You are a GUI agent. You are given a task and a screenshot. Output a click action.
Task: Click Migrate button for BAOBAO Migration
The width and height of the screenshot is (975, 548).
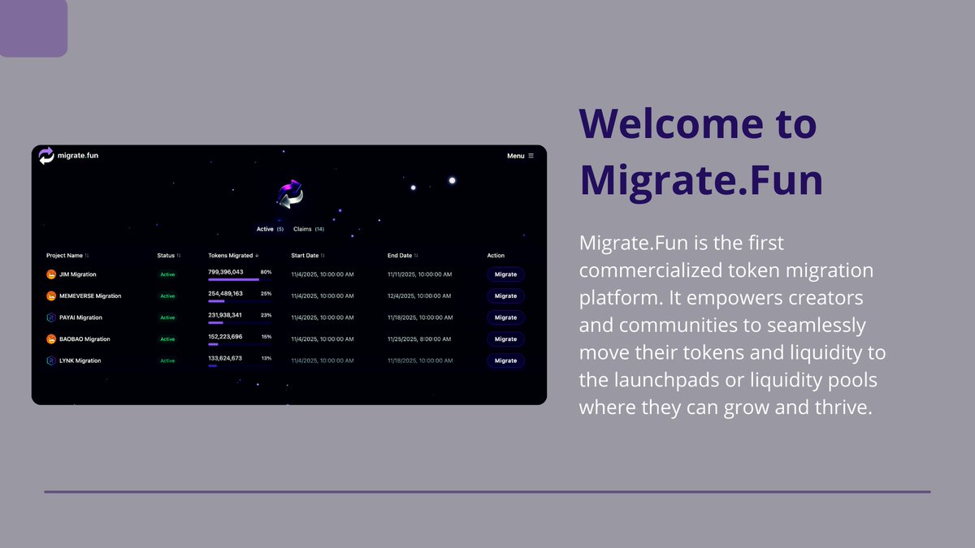[505, 339]
